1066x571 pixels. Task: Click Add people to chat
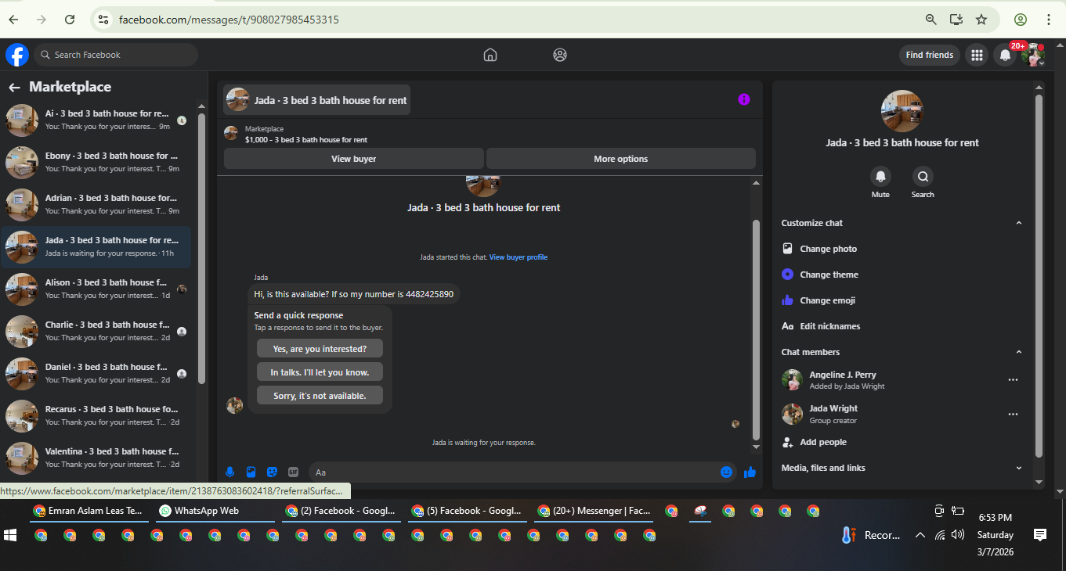click(823, 442)
